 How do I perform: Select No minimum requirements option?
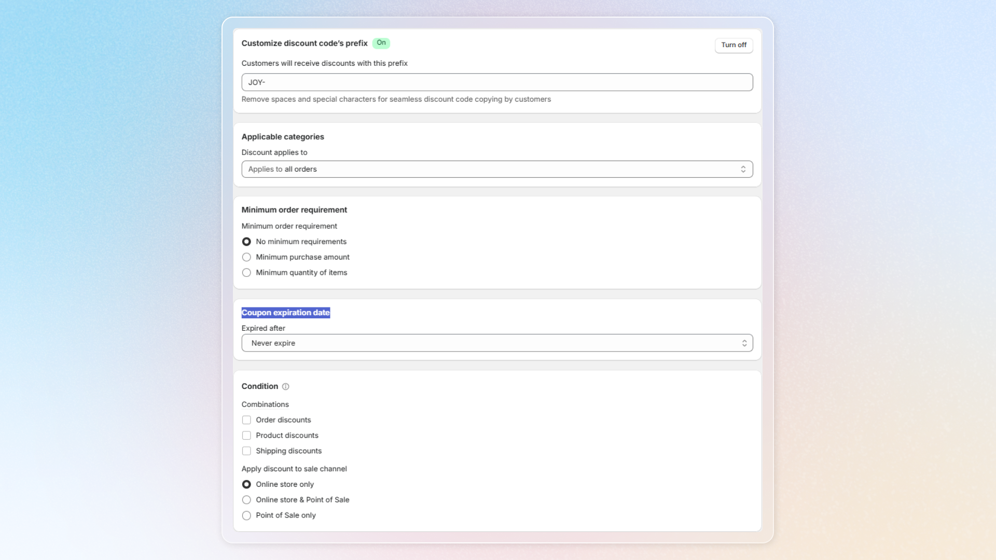tap(247, 242)
